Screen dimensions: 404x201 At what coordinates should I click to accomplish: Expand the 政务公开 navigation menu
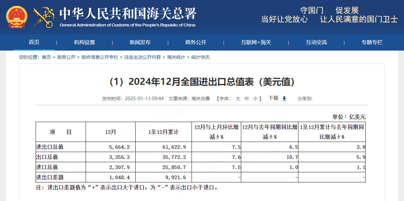[x=196, y=42]
